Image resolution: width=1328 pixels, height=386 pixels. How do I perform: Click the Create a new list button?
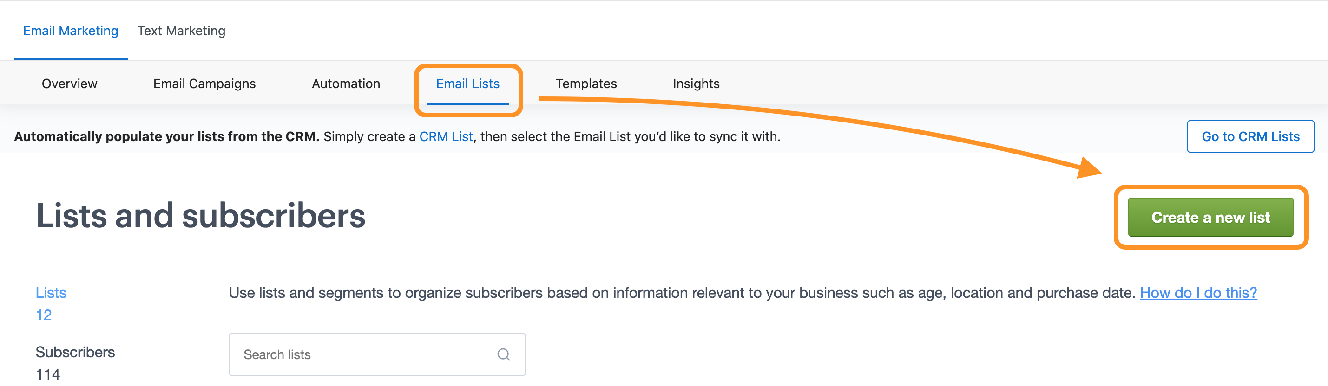tap(1210, 217)
